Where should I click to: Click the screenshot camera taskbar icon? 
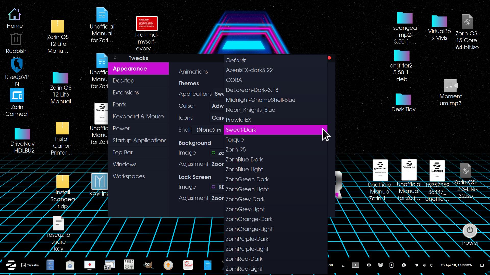click(x=109, y=265)
